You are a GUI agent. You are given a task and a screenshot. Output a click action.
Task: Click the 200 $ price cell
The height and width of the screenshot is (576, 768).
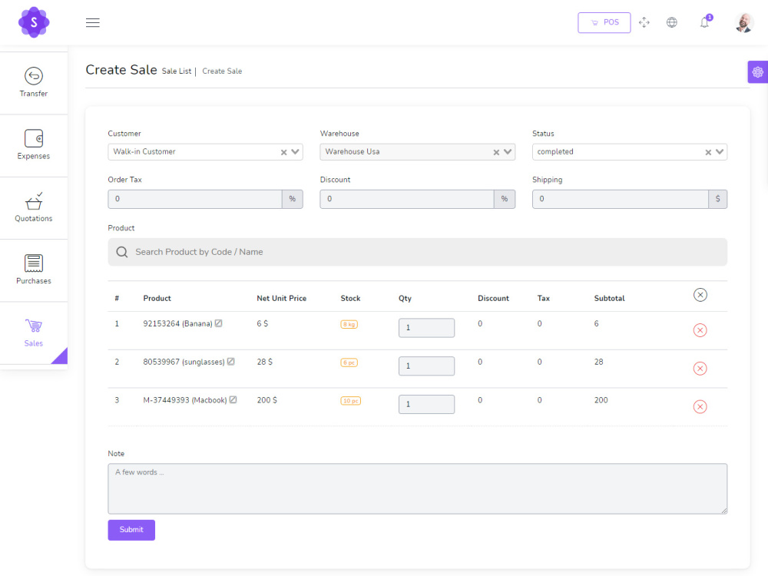[267, 400]
